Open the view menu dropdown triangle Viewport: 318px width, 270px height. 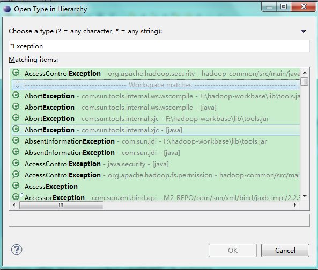pyautogui.click(x=304, y=31)
